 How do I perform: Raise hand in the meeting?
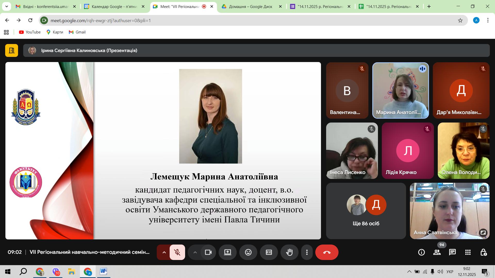[289, 252]
